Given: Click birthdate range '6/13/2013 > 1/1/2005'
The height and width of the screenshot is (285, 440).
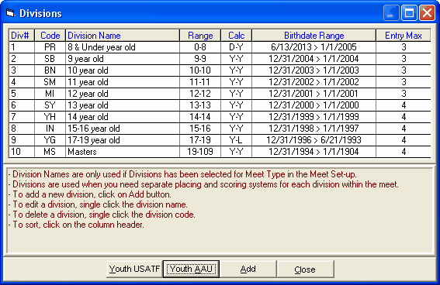Looking at the screenshot, I should 314,47.
